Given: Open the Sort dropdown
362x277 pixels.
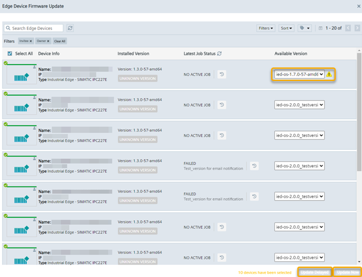Looking at the screenshot, I should (286, 28).
